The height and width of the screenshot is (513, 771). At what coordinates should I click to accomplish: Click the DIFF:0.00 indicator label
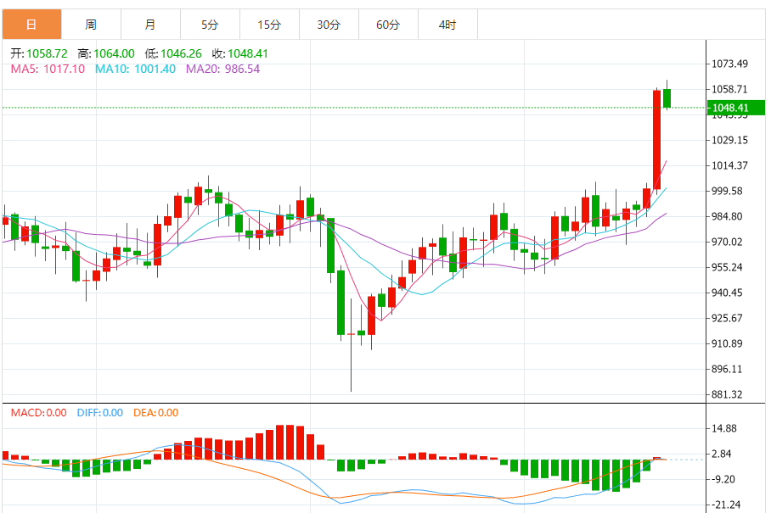(x=100, y=413)
